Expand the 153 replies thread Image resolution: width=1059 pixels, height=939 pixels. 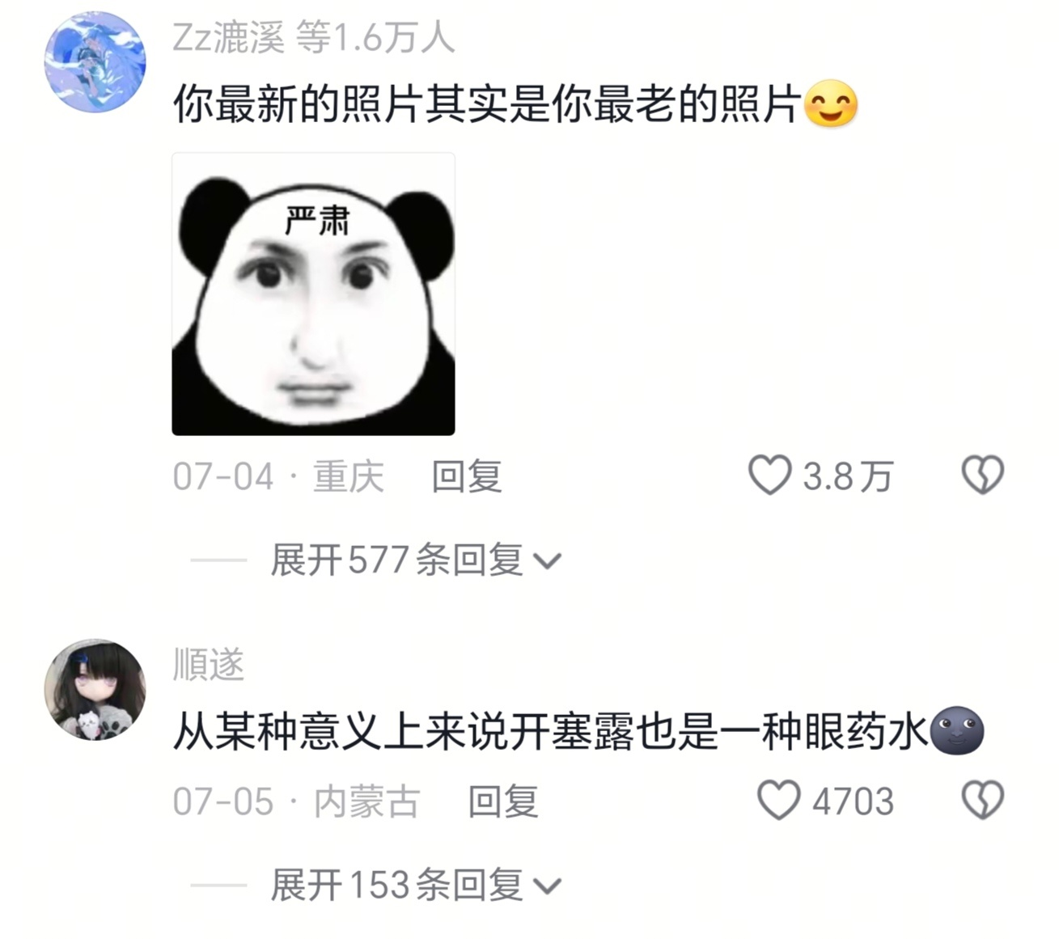pyautogui.click(x=396, y=885)
